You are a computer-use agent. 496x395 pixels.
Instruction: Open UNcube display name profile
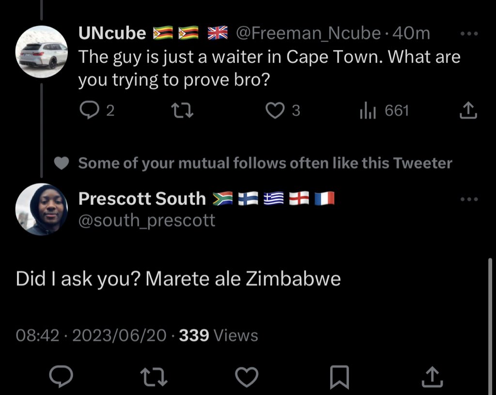(112, 33)
